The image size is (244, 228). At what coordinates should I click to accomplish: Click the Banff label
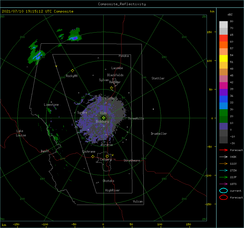[x=45, y=151]
